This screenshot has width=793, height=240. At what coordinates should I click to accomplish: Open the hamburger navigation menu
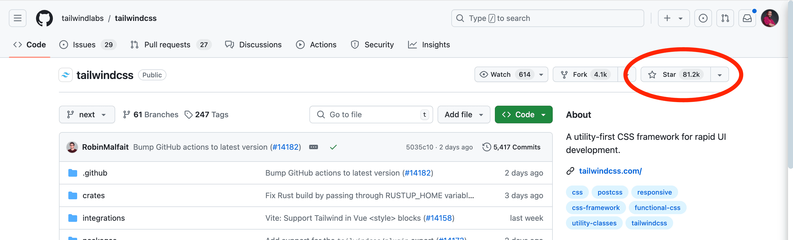click(18, 18)
